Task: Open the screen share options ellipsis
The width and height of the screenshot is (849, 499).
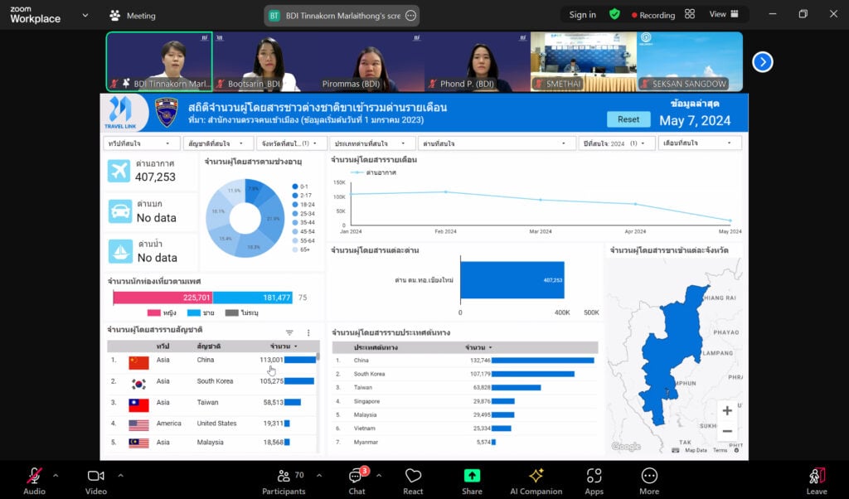Action: coord(410,15)
